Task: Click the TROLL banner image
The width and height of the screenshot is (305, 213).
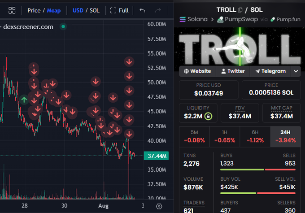Action: (x=240, y=47)
